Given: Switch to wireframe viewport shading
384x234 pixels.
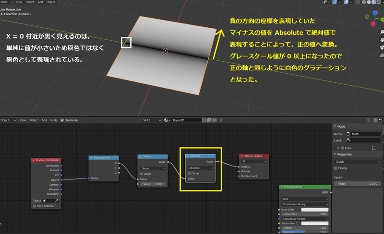Looking at the screenshot, I should 364,2.
